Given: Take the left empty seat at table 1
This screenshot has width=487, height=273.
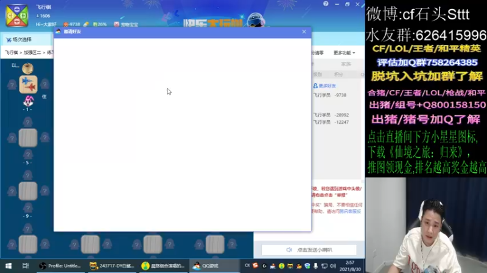Looking at the screenshot, I should (x=12, y=84).
